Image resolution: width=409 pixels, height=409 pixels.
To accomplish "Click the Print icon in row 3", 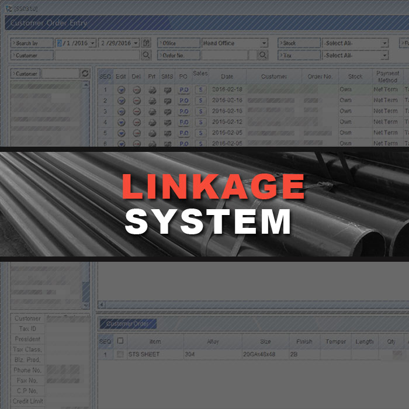I will (x=152, y=112).
